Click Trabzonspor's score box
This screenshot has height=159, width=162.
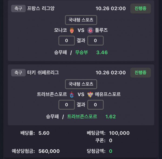point(66,105)
